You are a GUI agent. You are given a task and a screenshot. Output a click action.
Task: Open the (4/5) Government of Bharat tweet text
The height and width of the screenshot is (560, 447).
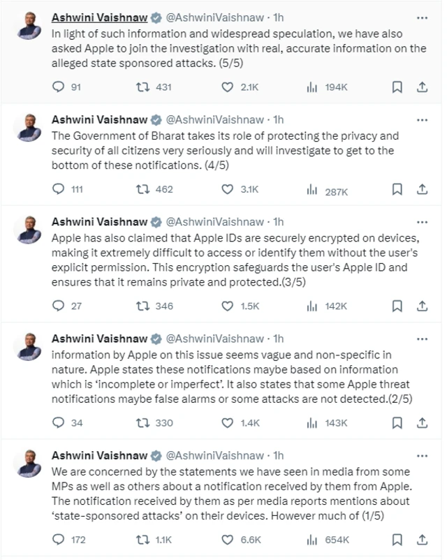click(x=225, y=150)
